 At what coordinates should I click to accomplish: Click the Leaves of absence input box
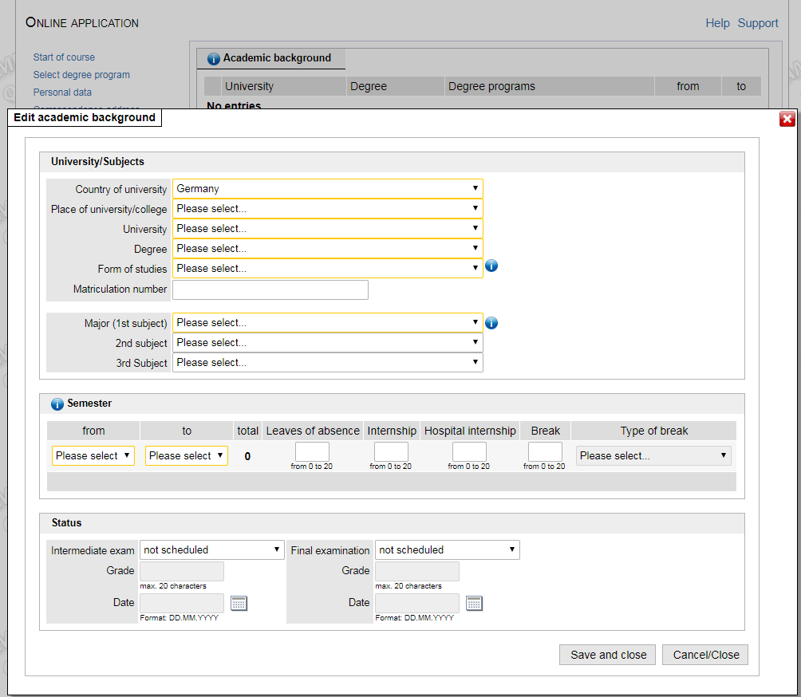(x=312, y=452)
